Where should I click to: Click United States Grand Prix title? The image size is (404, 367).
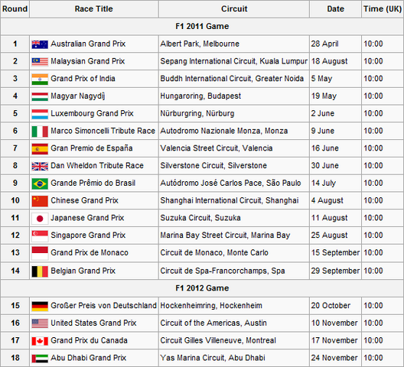[93, 323]
